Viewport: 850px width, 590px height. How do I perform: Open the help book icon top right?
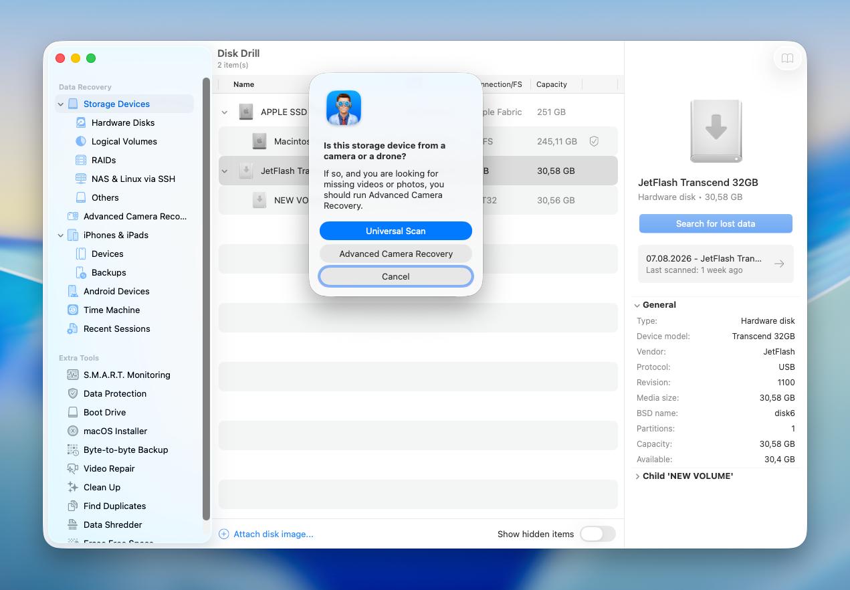click(787, 58)
